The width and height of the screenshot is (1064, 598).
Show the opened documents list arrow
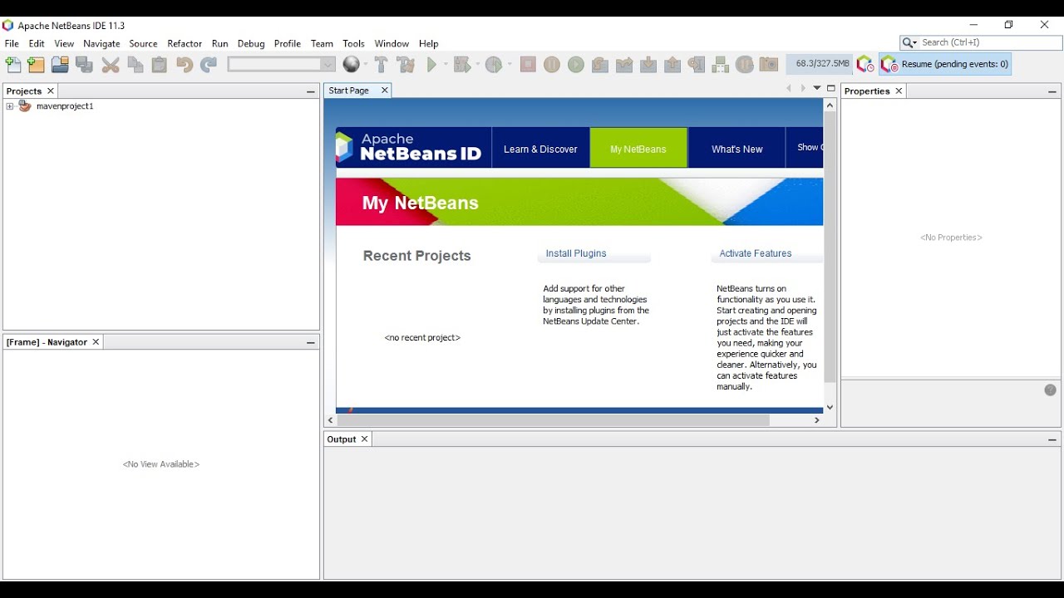[817, 88]
